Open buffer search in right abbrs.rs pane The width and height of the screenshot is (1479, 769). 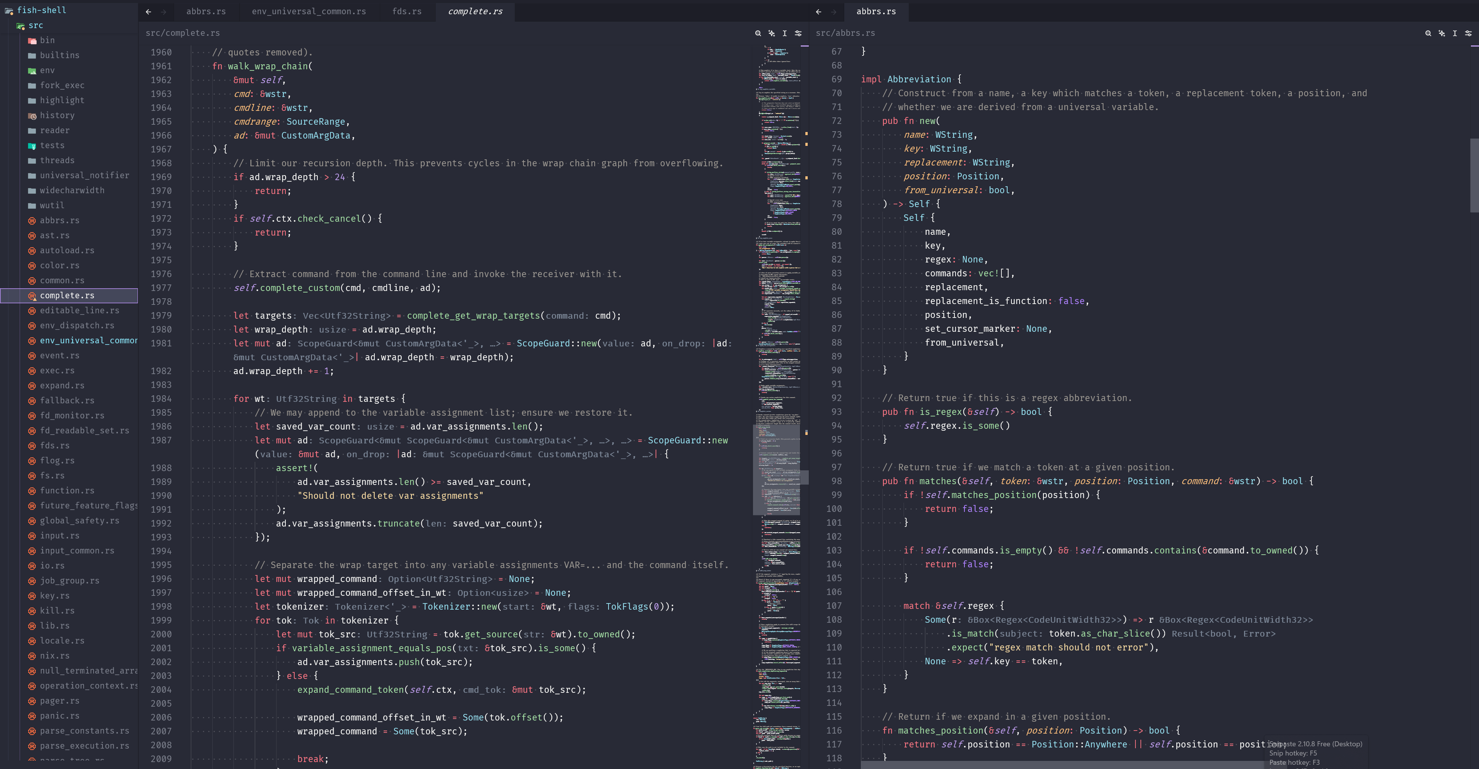[x=1428, y=33]
